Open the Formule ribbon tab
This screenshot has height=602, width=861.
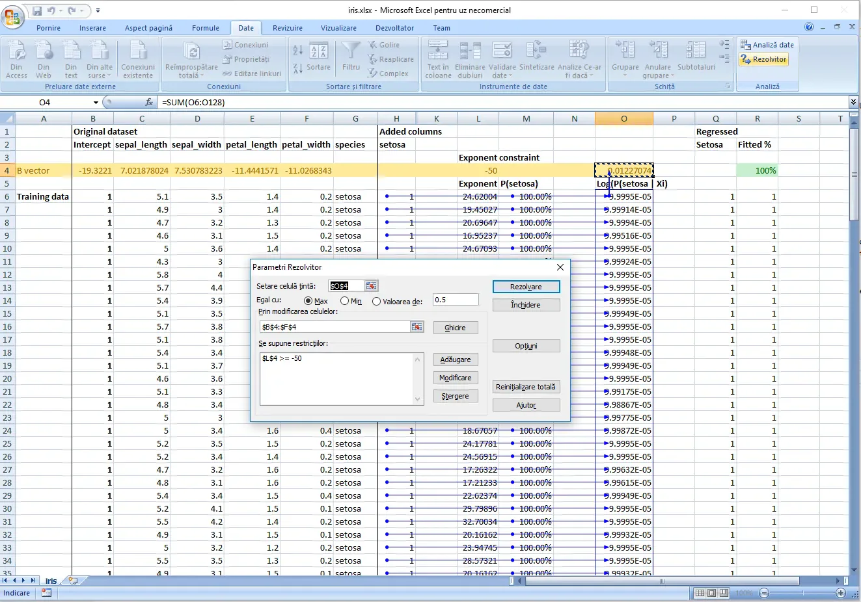pyautogui.click(x=206, y=28)
